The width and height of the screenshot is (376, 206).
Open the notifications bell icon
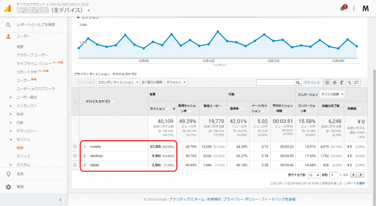pos(343,8)
